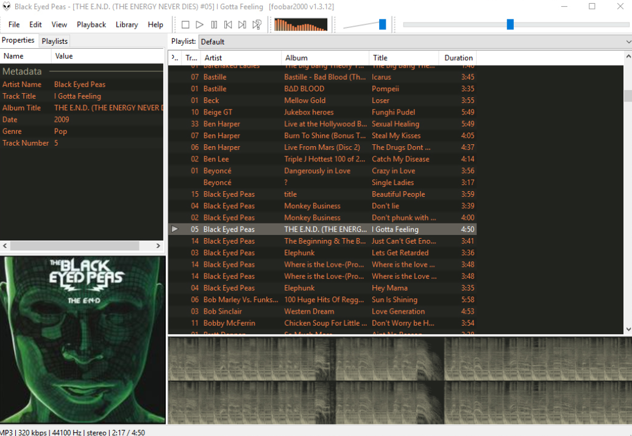Sort playlist by Duration column header

coord(458,58)
